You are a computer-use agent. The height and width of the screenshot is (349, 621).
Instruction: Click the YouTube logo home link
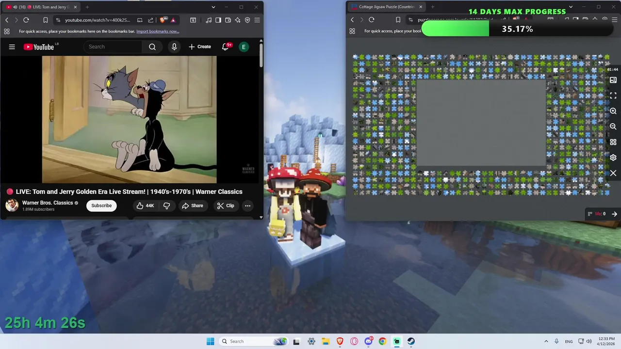point(39,47)
